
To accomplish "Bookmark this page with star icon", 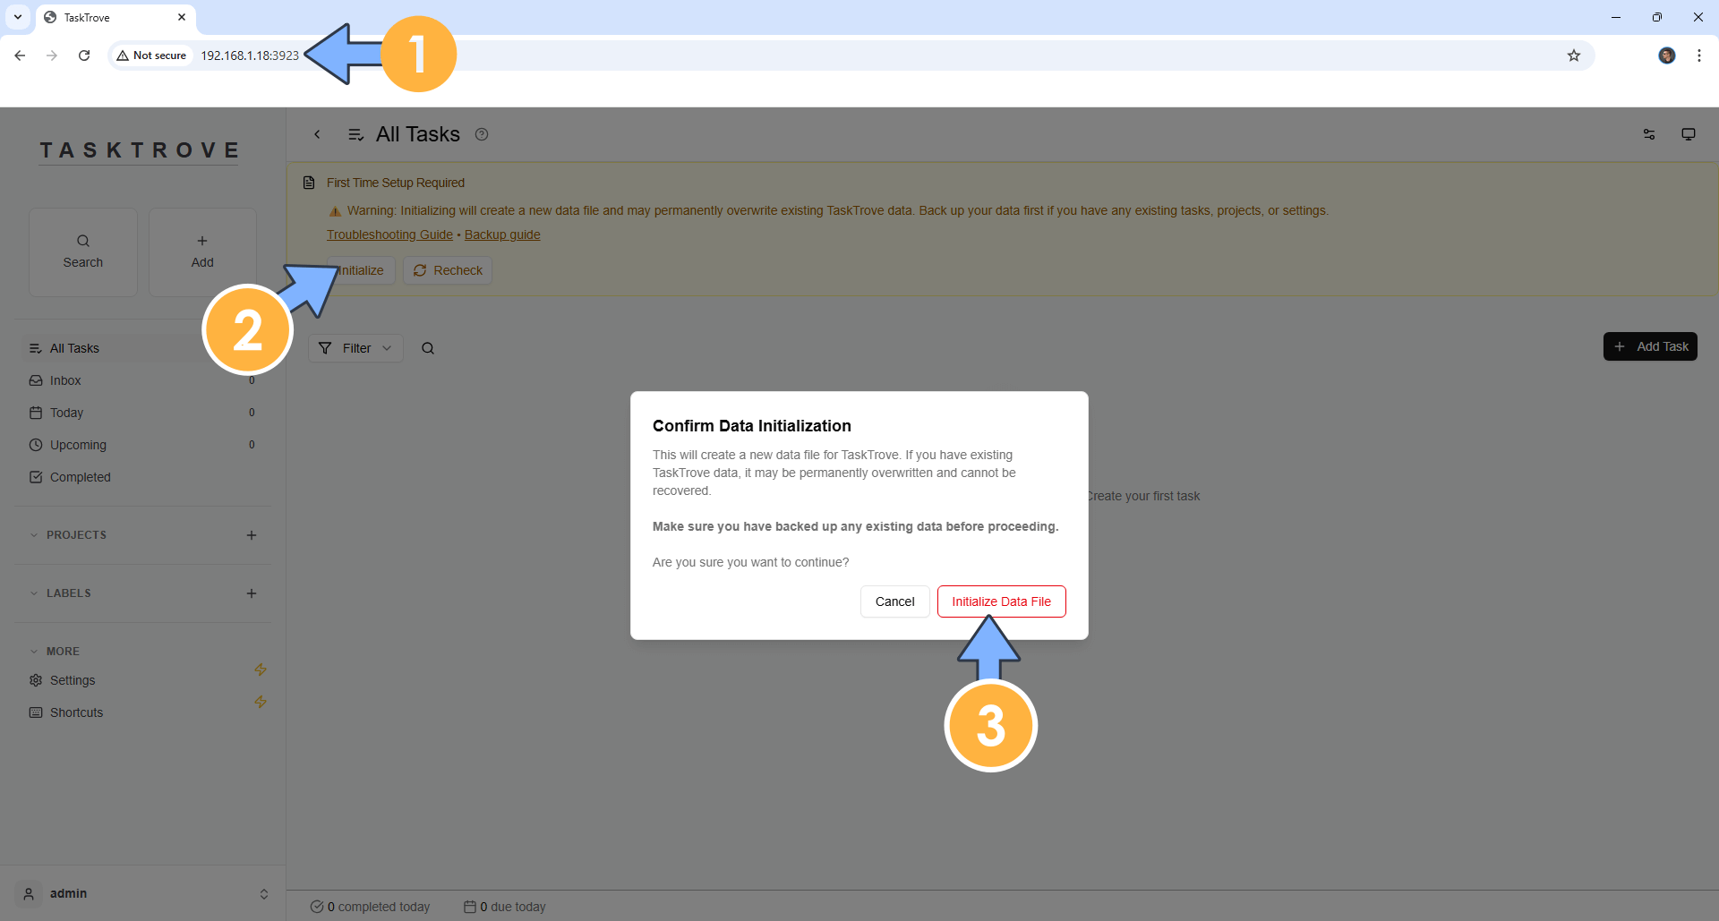I will [1574, 55].
